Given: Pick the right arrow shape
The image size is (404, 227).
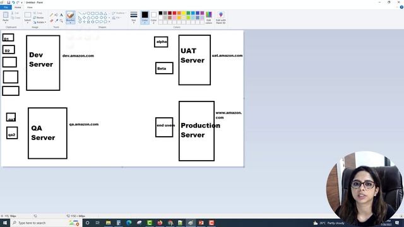Looking at the screenshot, I should [97, 18].
